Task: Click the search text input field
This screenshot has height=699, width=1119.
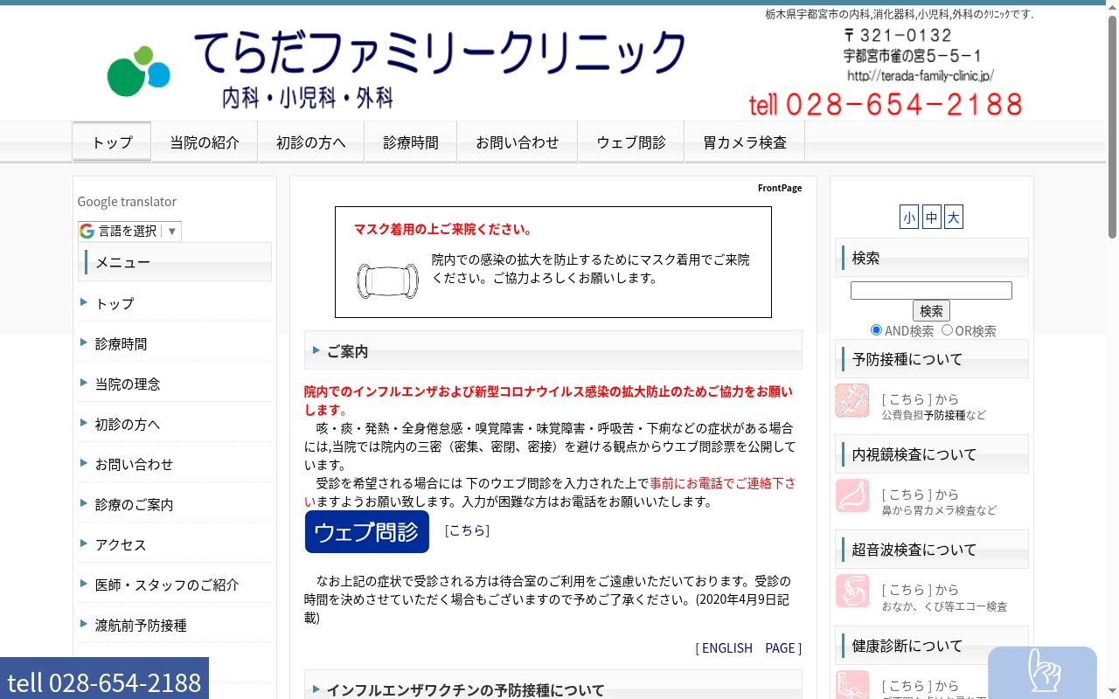Action: [931, 290]
